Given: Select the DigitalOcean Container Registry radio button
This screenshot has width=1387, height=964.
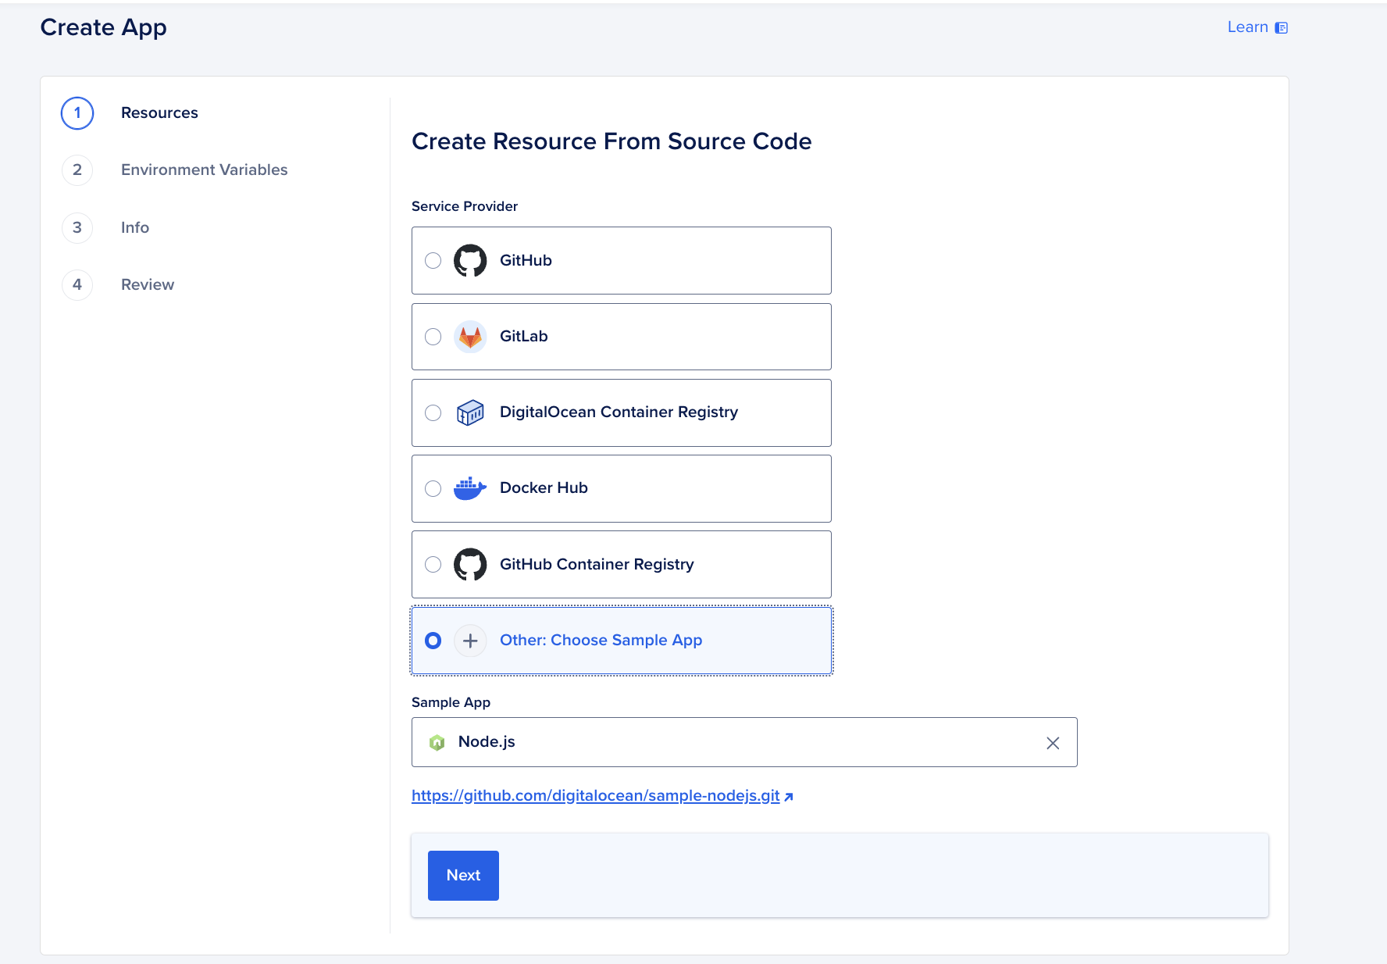Looking at the screenshot, I should [433, 412].
